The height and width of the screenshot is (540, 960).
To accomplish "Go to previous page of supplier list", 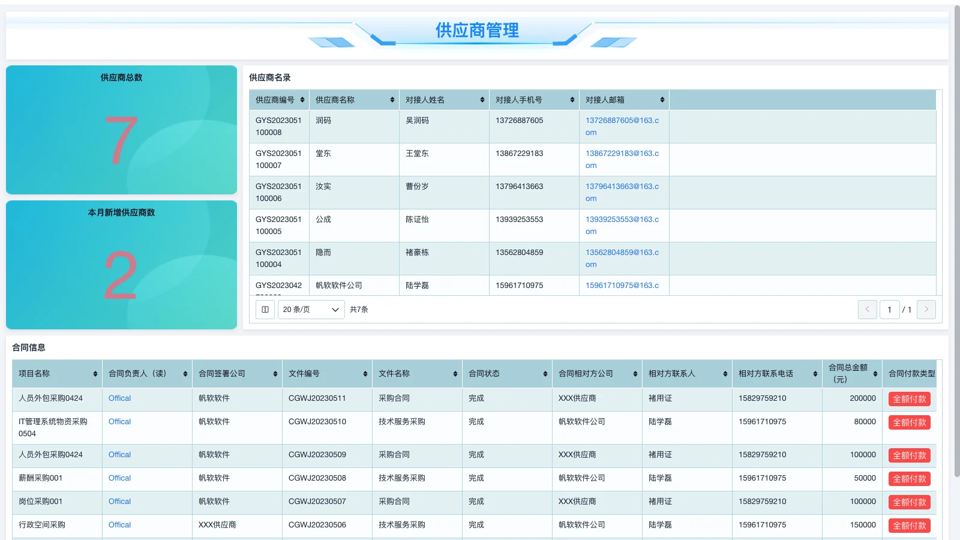I will [x=868, y=310].
